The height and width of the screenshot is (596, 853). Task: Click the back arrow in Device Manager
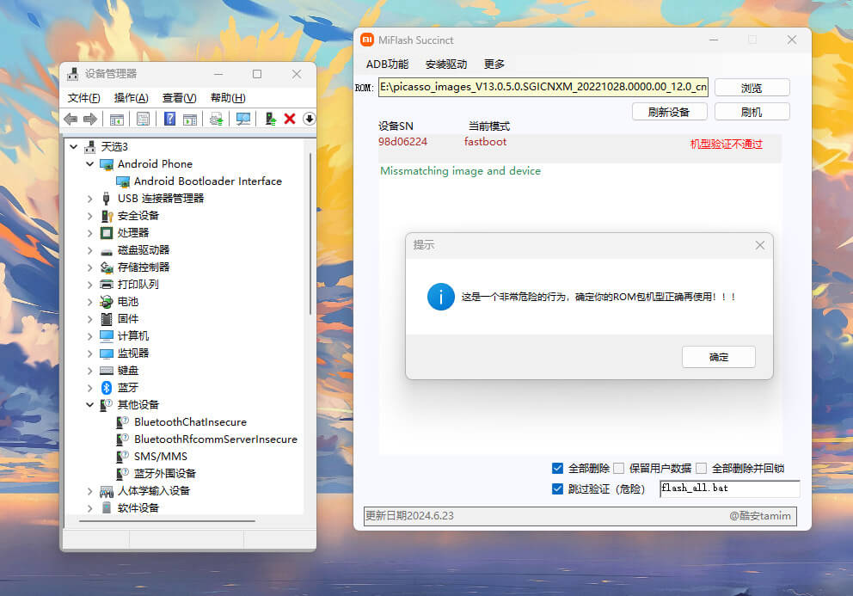click(x=71, y=118)
